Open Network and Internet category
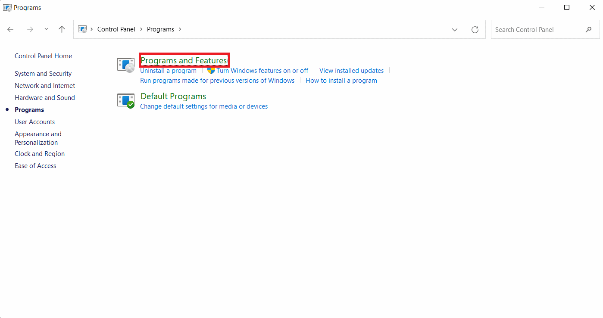The image size is (603, 318). 45,86
